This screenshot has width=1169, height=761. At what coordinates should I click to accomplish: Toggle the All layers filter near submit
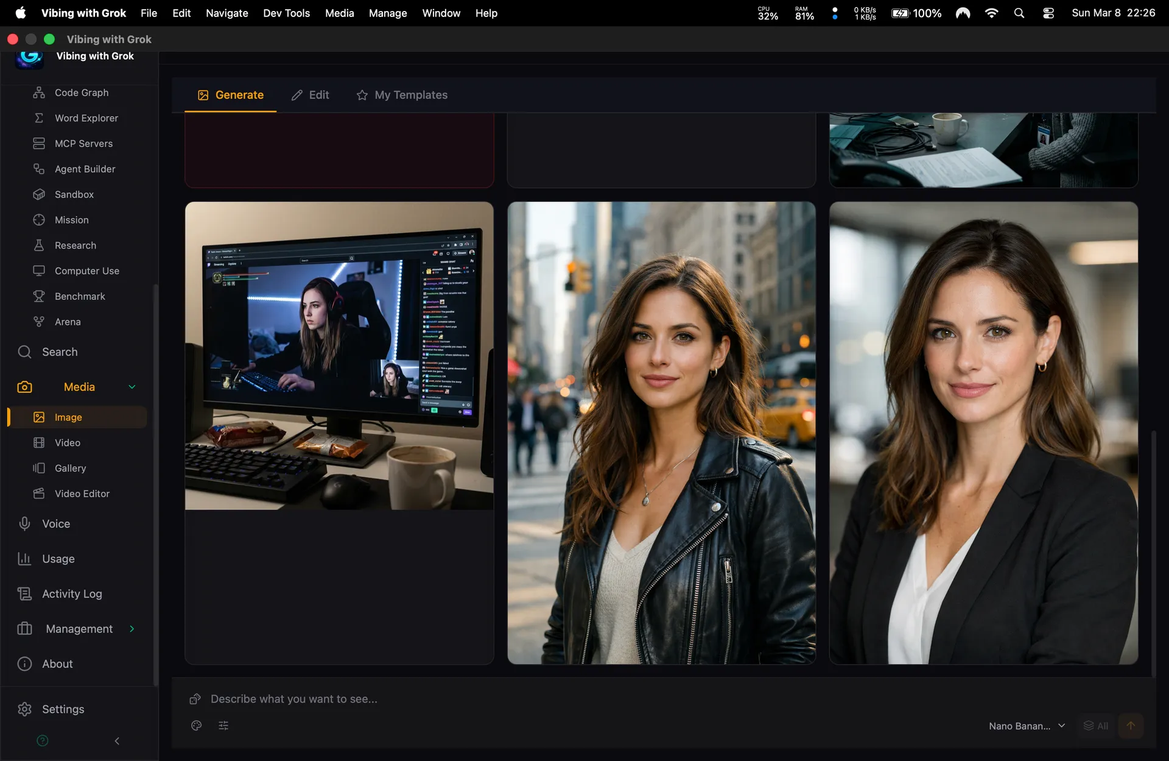tap(1095, 726)
